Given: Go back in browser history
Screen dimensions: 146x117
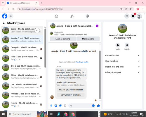Looking at the screenshot, I should 3,9.
